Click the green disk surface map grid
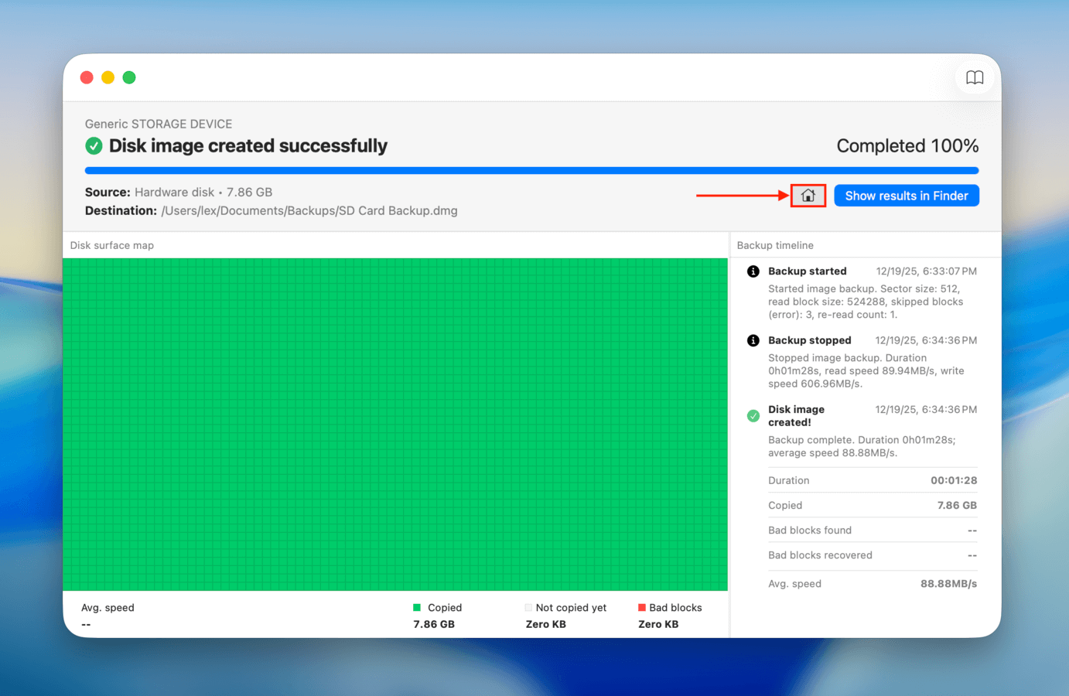This screenshot has width=1069, height=696. [x=396, y=424]
